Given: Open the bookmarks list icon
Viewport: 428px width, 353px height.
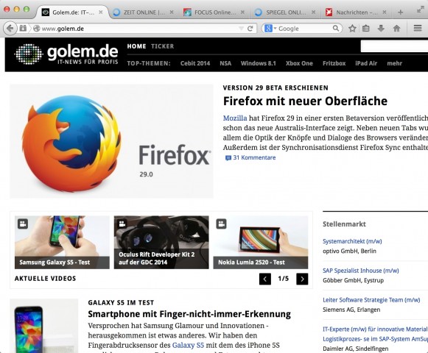Looking at the screenshot, I should tap(366, 29).
